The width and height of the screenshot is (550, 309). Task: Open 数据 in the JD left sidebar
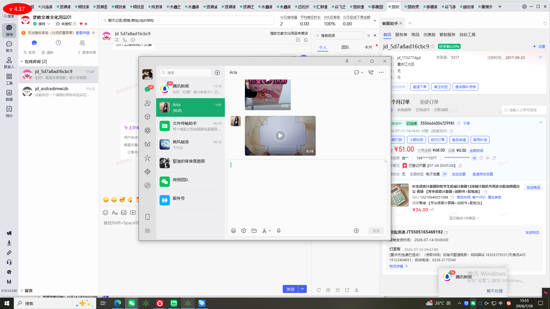(9, 96)
